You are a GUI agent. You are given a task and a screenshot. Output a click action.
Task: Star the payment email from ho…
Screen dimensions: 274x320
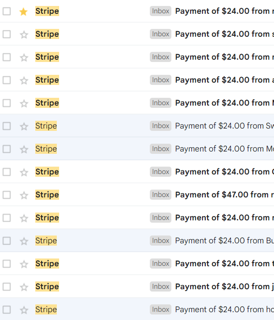(x=24, y=310)
